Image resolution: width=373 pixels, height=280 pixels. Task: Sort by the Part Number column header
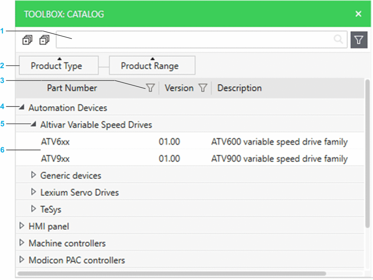pos(72,88)
